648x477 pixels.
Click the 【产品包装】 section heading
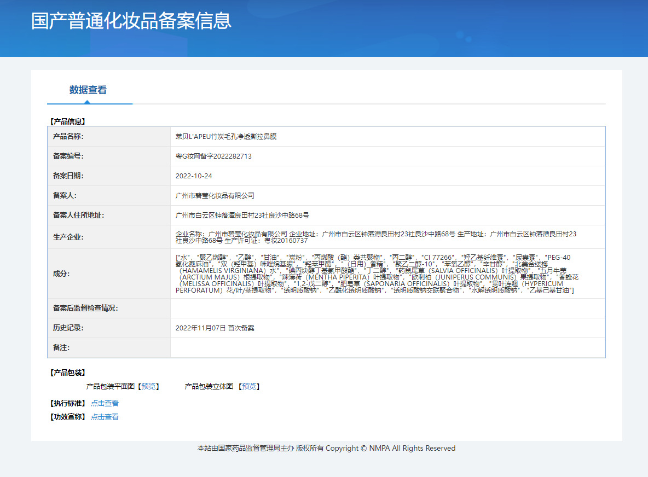68,373
